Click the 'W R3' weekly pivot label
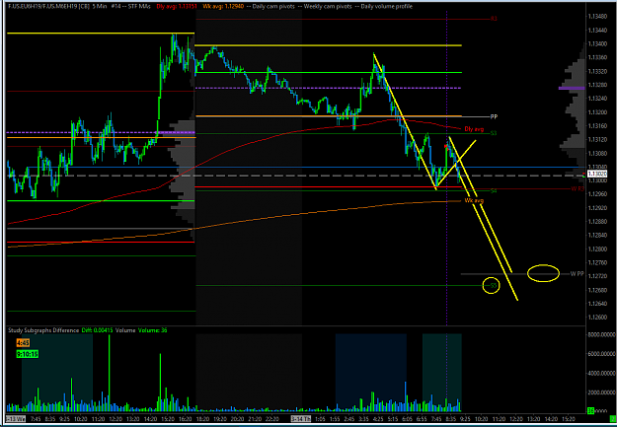Screen dimensions: 617x427 578,188
